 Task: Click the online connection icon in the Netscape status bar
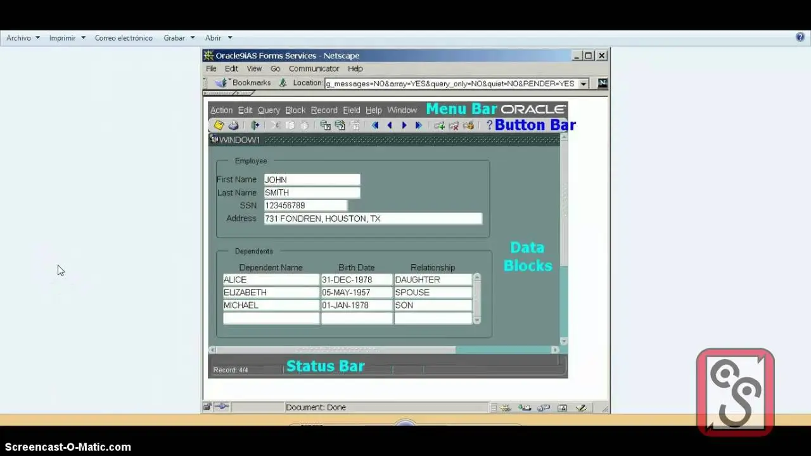tap(221, 407)
